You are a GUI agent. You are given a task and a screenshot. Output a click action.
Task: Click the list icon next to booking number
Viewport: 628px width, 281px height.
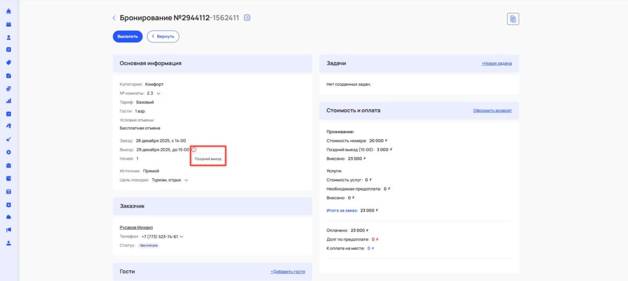pyautogui.click(x=248, y=18)
